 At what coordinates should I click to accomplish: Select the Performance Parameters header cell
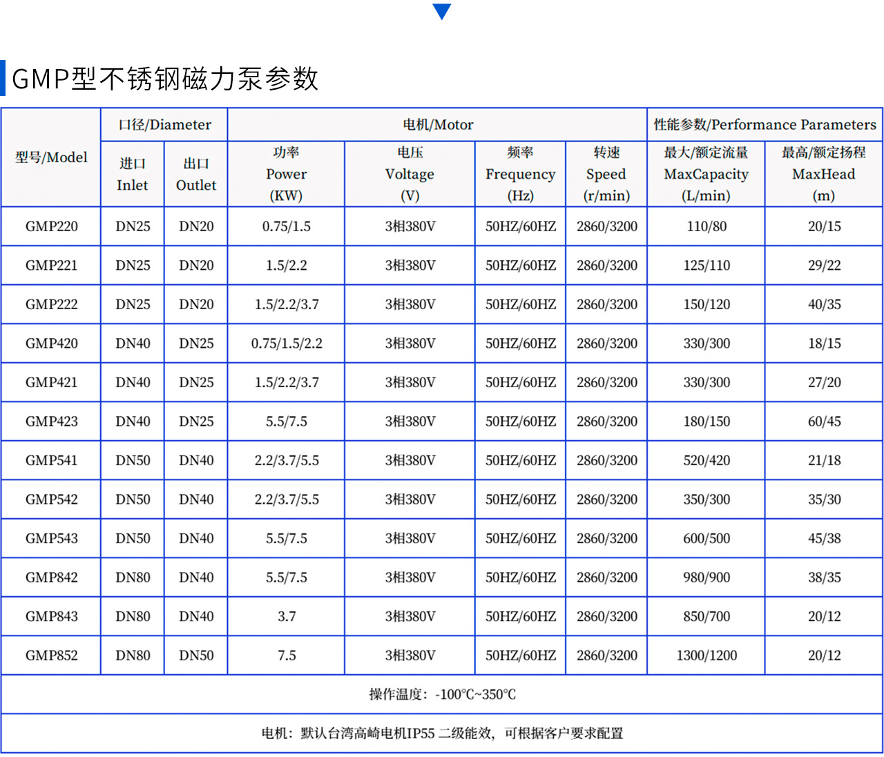click(765, 125)
